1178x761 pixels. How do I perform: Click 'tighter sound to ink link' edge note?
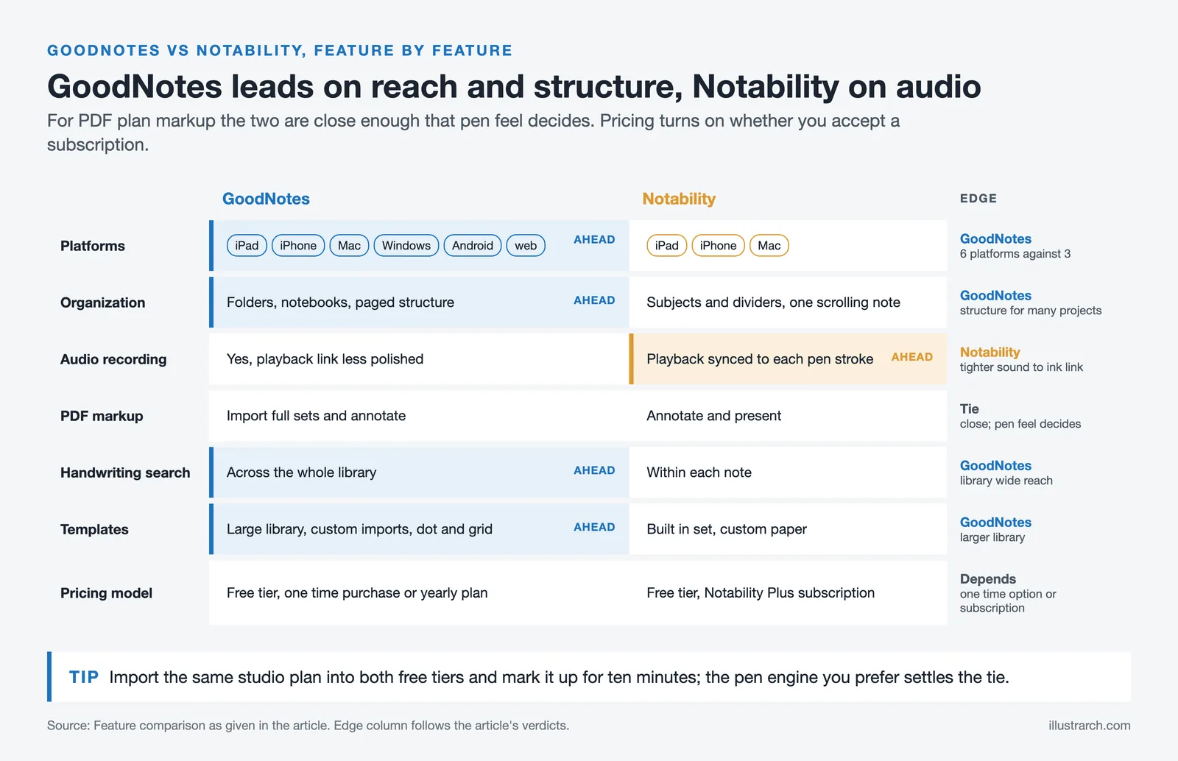[x=1021, y=367]
